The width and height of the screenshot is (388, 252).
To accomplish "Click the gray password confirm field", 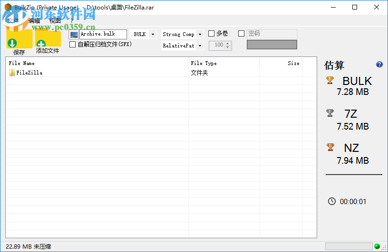I will coord(272,45).
